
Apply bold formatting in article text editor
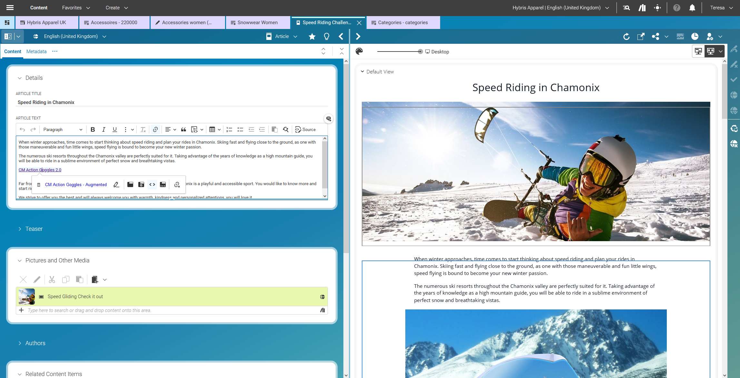[x=93, y=129]
